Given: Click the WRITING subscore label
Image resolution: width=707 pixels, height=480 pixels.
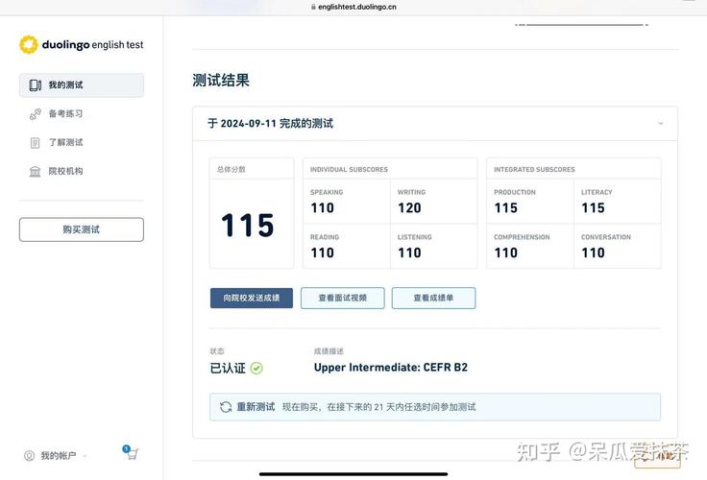Looking at the screenshot, I should (x=411, y=192).
